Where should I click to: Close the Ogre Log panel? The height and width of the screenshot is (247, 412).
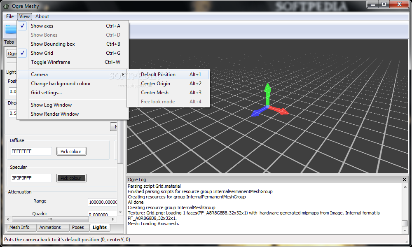404,179
